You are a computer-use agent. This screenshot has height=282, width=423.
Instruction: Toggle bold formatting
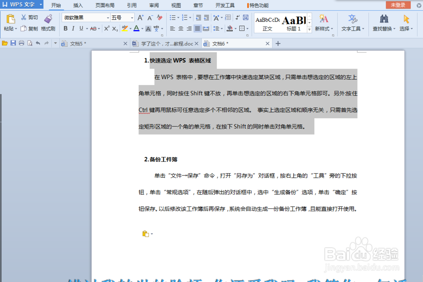(x=66, y=28)
